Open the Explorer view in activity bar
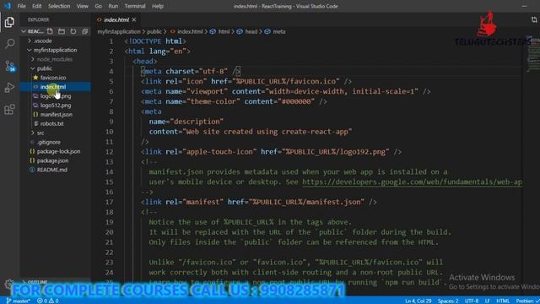 tap(9, 22)
